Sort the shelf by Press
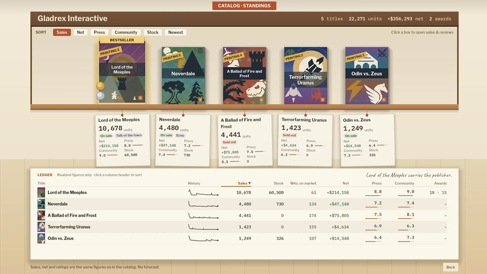This screenshot has height=274, width=487. tap(99, 32)
